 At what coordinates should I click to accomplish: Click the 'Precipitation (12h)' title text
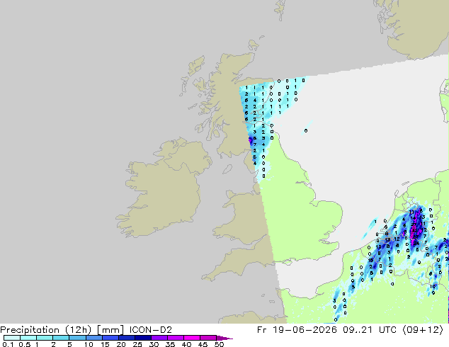[x=46, y=330]
